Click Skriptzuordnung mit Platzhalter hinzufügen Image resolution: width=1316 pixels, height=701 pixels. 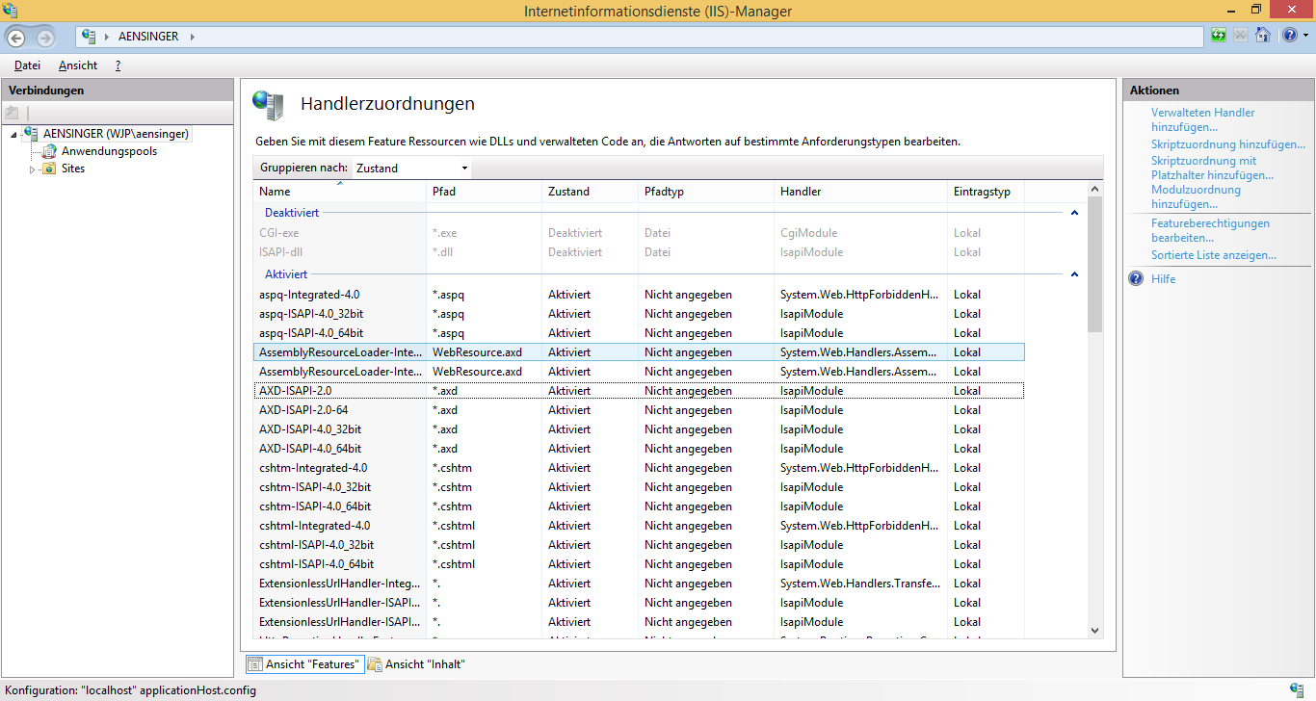1212,168
